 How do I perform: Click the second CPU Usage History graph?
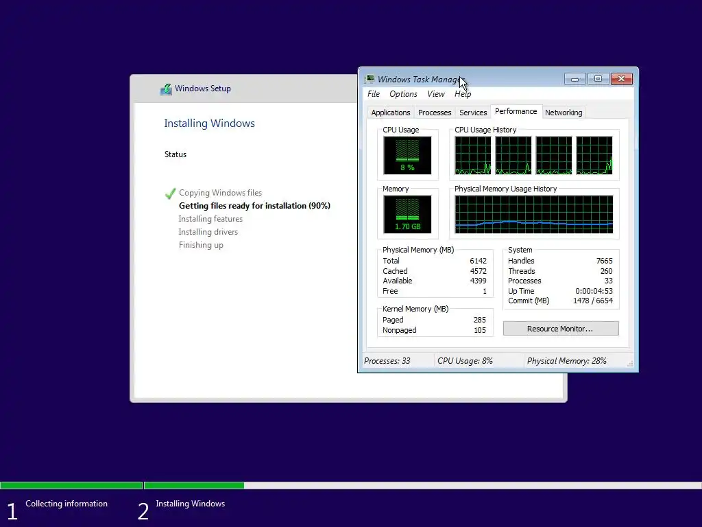point(513,156)
